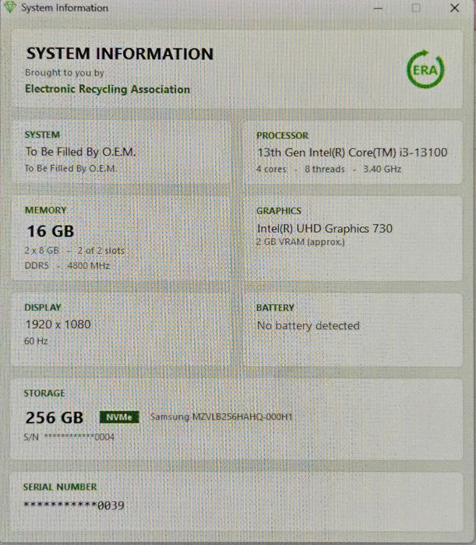Select Intel(R) UHD Graphics 730 text

[325, 228]
